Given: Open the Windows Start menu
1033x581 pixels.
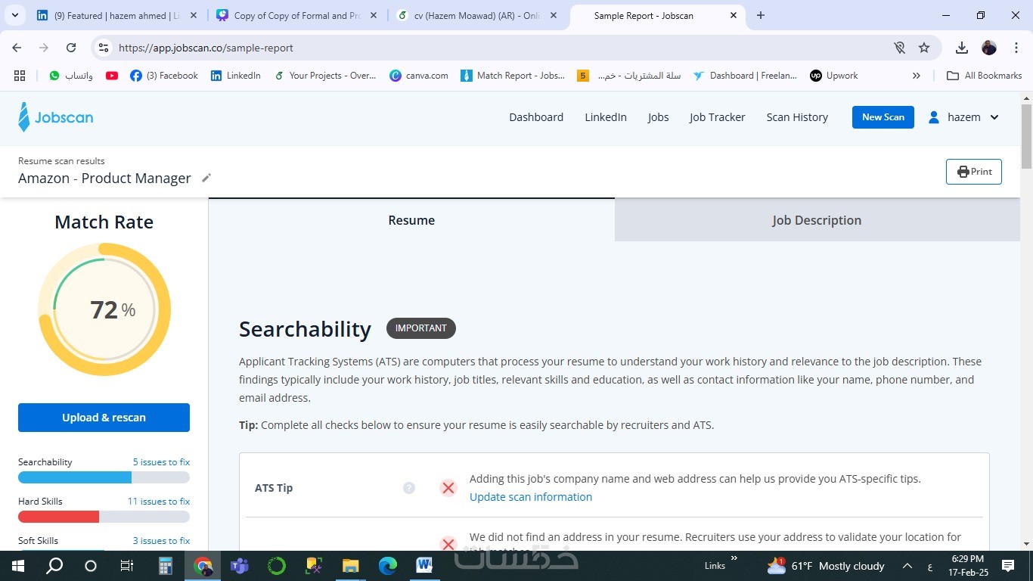Looking at the screenshot, I should 17,566.
